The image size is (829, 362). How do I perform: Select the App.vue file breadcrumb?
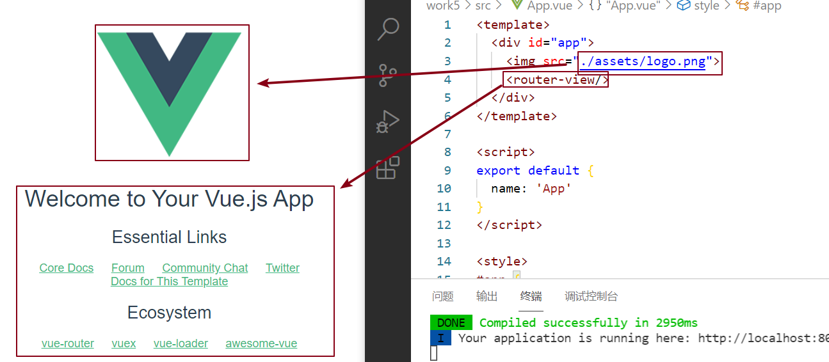542,6
